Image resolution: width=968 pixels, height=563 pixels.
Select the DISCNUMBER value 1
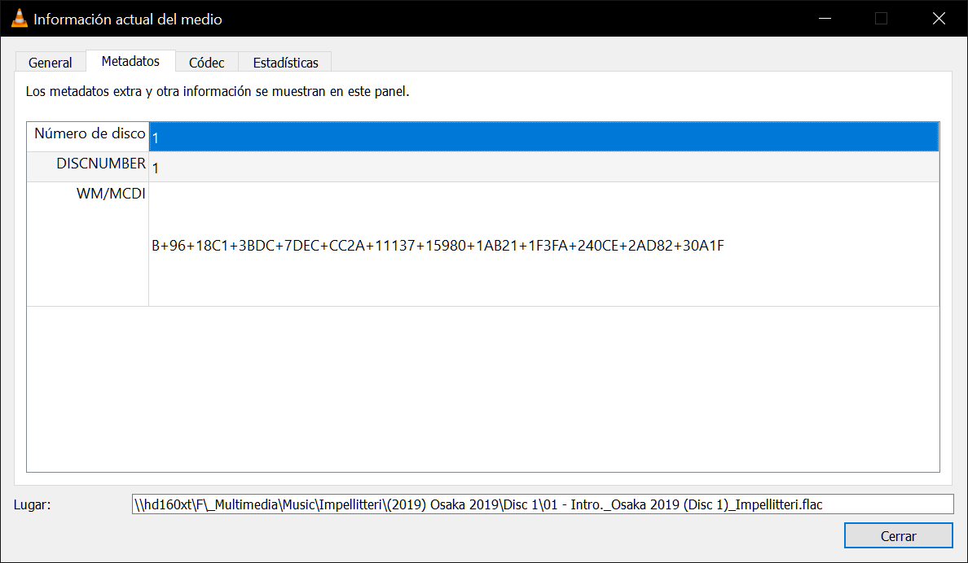tap(543, 167)
